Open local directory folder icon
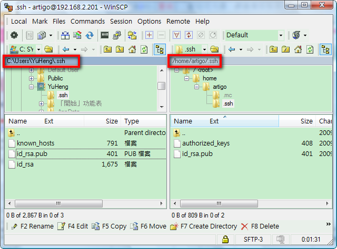The image size is (337, 249). [48, 49]
